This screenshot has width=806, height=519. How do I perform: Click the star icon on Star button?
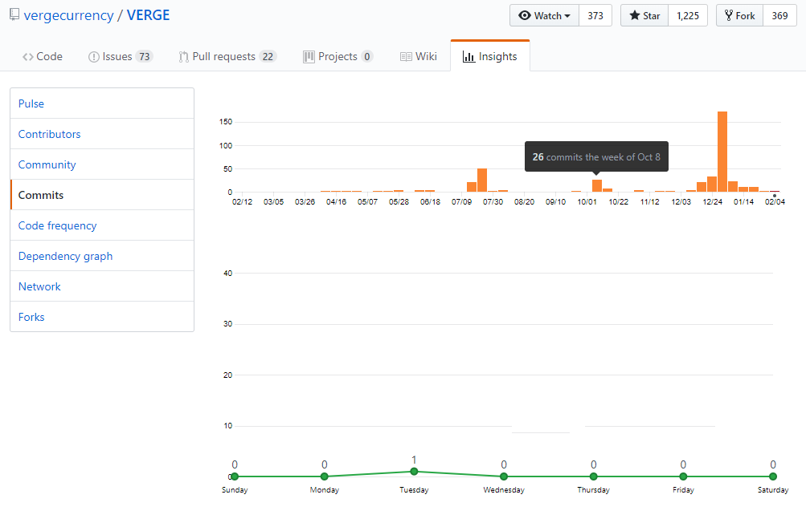[x=635, y=15]
